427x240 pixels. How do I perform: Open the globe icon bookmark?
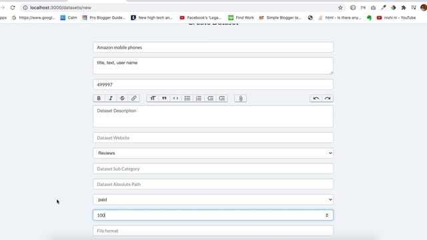(x=310, y=18)
